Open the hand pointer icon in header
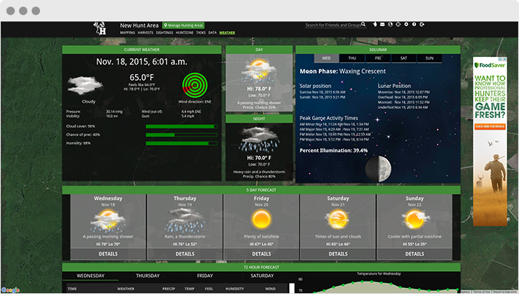 374,24
